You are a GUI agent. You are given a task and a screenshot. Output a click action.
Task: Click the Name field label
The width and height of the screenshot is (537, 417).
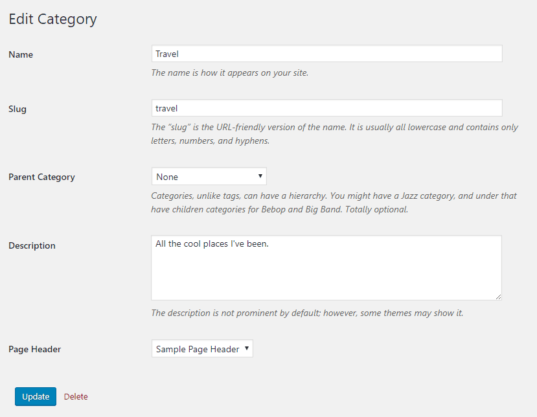coord(21,55)
